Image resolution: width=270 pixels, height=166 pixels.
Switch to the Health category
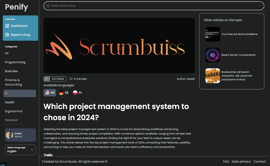(x=10, y=102)
